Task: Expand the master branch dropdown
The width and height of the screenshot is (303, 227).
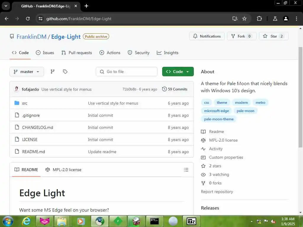Action: (27, 72)
